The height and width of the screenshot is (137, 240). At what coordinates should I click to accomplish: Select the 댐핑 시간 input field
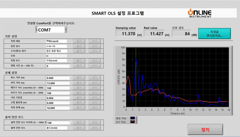(x=57, y=66)
